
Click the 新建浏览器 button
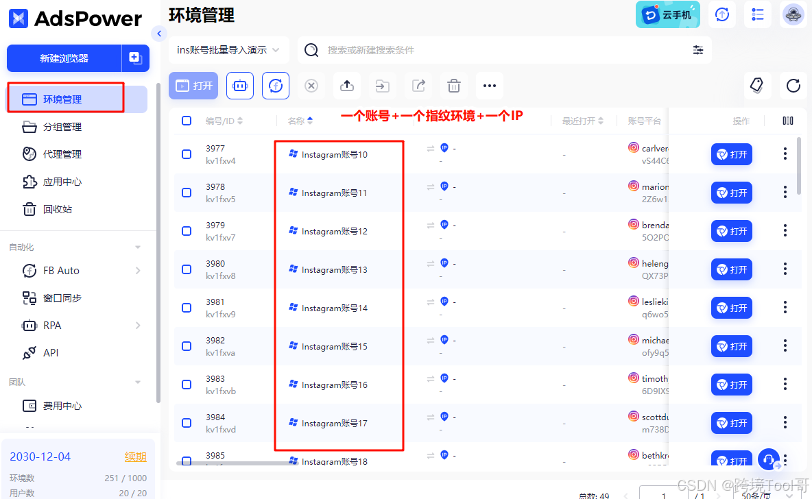tap(64, 58)
